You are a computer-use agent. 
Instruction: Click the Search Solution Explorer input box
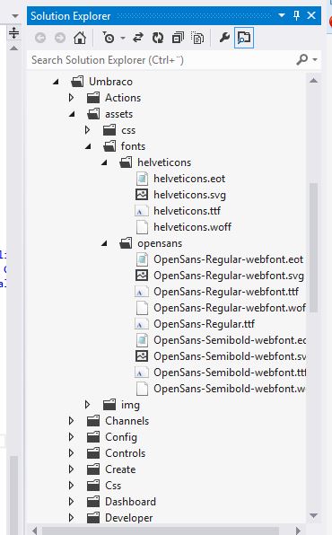[x=162, y=60]
